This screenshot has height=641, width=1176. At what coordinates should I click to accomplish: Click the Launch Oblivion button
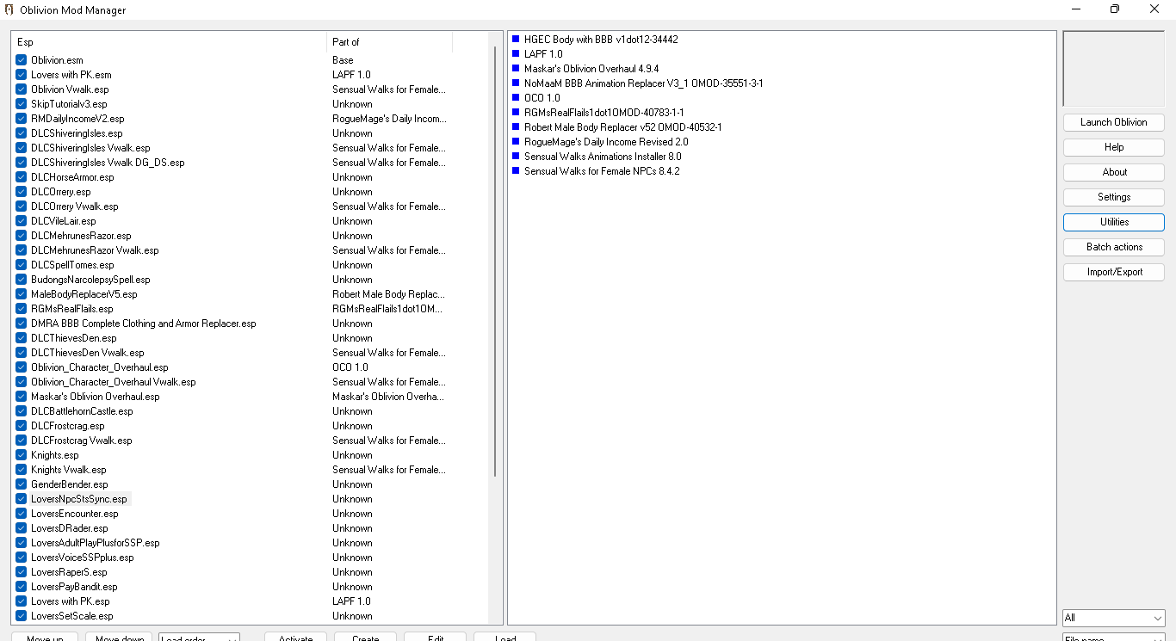1114,122
